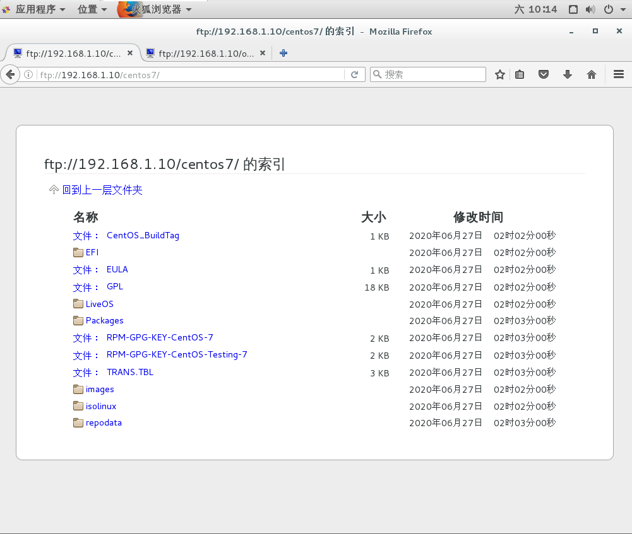The width and height of the screenshot is (632, 534).
Task: Click the repodata row's 02时03分00秒 time
Action: (x=525, y=422)
